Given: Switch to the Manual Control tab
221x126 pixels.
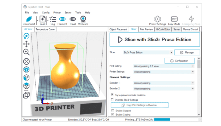Looking at the screenshot, I should pos(190,29).
